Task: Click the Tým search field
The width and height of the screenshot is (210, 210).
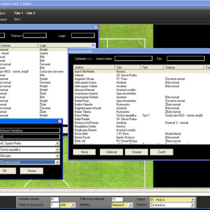Action: [185, 58]
